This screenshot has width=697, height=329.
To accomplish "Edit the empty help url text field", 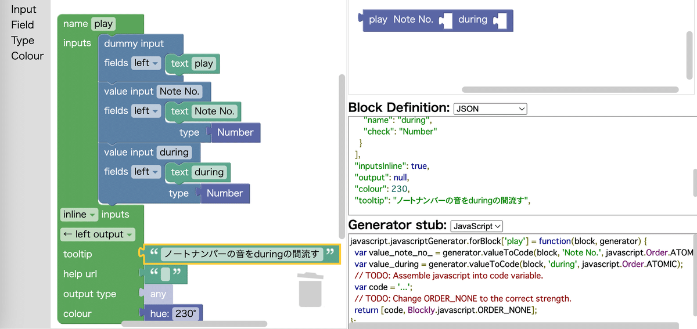I will coord(165,274).
